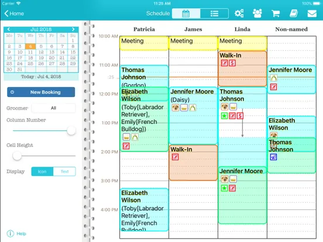Open Linda's Meeting block

(x=242, y=43)
